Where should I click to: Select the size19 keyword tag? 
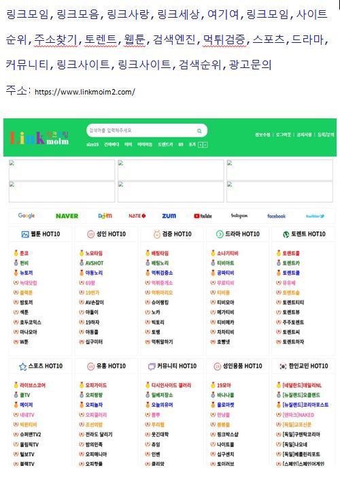tap(92, 144)
